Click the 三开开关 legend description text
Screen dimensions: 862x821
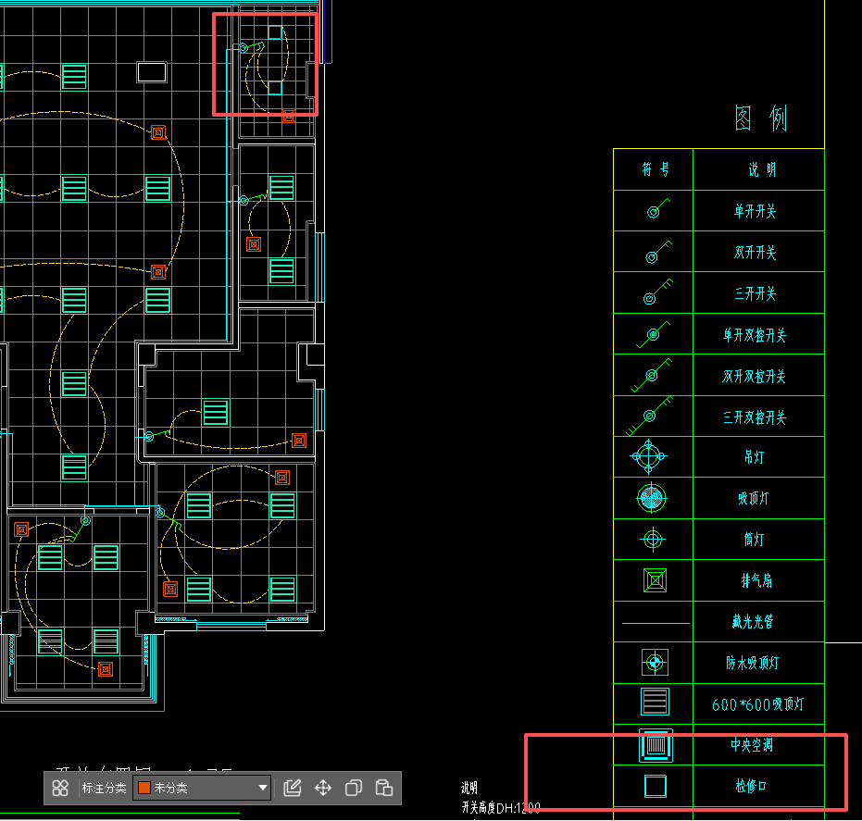pyautogui.click(x=755, y=293)
